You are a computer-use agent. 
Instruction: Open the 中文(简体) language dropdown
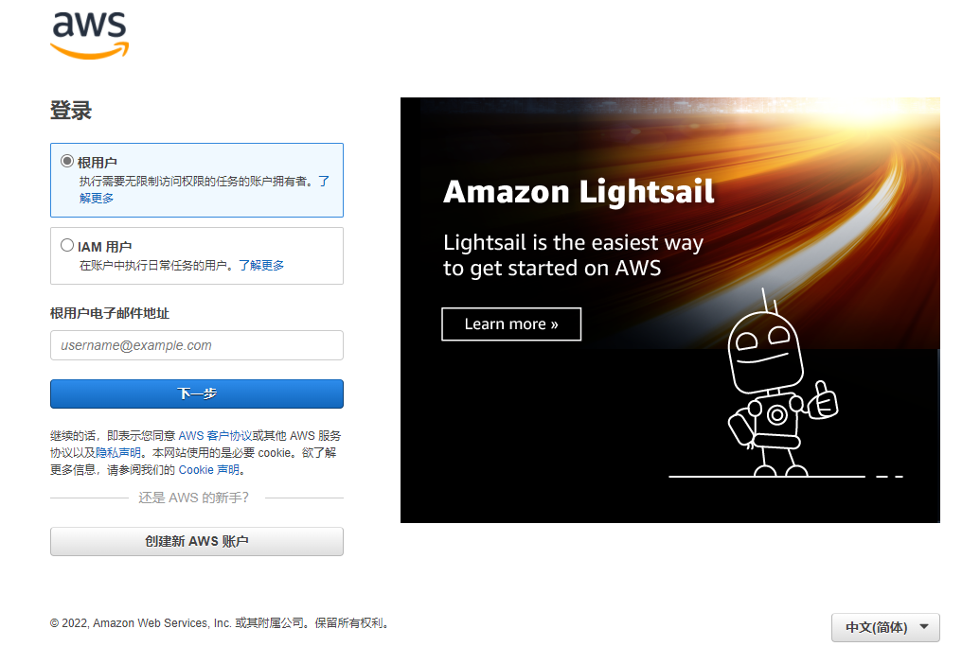coord(885,627)
